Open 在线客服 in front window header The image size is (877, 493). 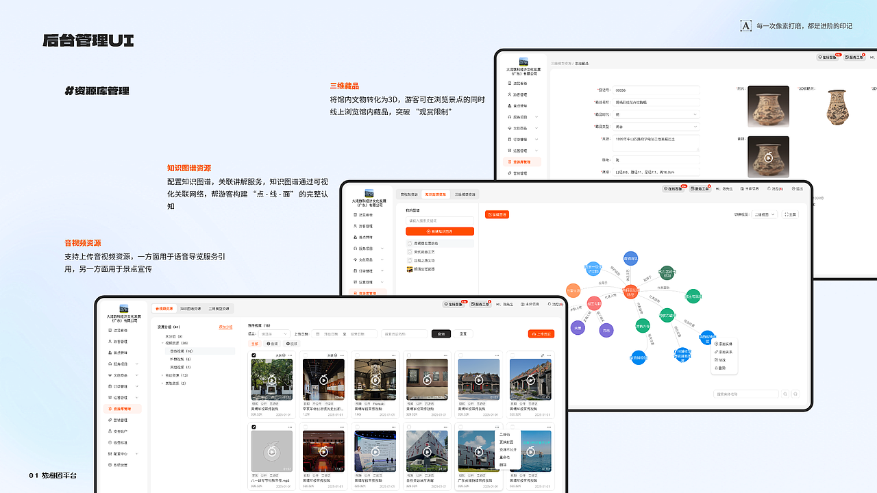pyautogui.click(x=453, y=304)
